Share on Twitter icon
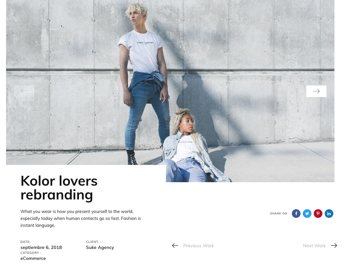The image size is (344, 276). click(307, 214)
